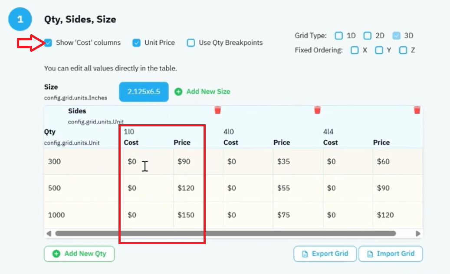
Task: Edit the $90 price cell for qty 300
Action: coord(198,161)
